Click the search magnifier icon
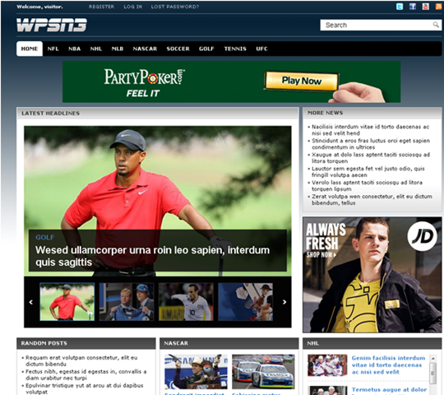Image resolution: width=444 pixels, height=395 pixels. [436, 25]
